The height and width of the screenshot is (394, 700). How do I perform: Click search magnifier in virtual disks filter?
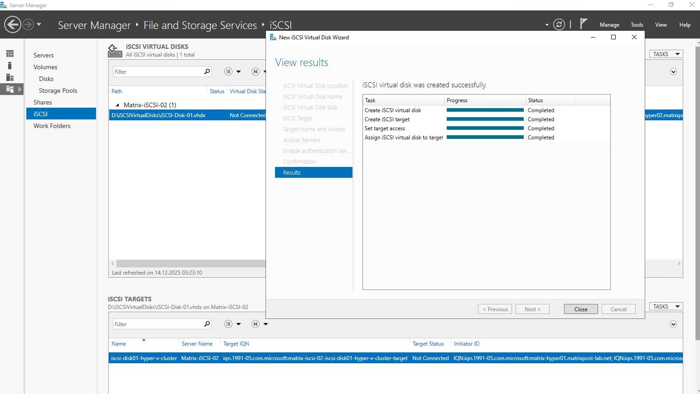(207, 71)
